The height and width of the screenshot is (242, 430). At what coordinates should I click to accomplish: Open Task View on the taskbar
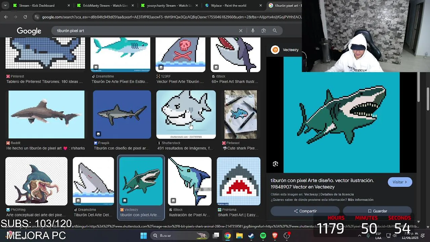[x=216, y=236]
